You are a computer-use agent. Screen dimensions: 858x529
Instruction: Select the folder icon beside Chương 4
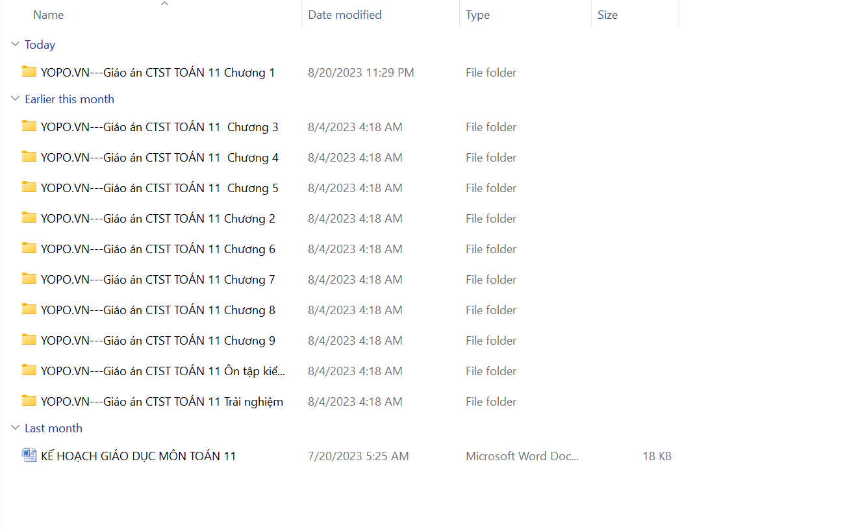coord(29,157)
